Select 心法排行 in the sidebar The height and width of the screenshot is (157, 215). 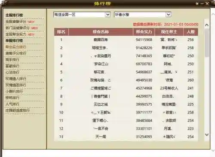tap(12, 72)
